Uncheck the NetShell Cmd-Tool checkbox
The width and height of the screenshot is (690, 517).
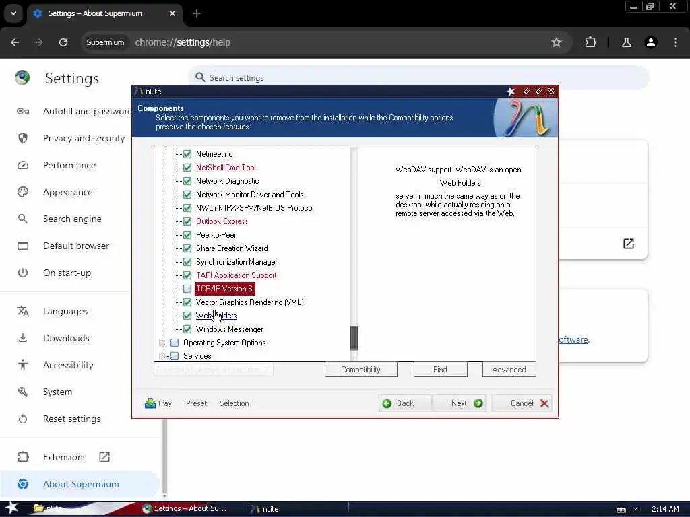coord(187,168)
